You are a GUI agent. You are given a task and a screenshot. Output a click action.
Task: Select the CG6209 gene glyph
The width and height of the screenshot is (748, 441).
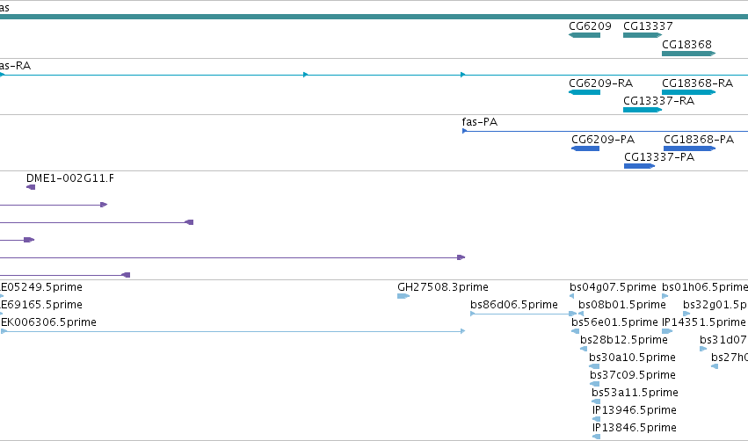[585, 35]
